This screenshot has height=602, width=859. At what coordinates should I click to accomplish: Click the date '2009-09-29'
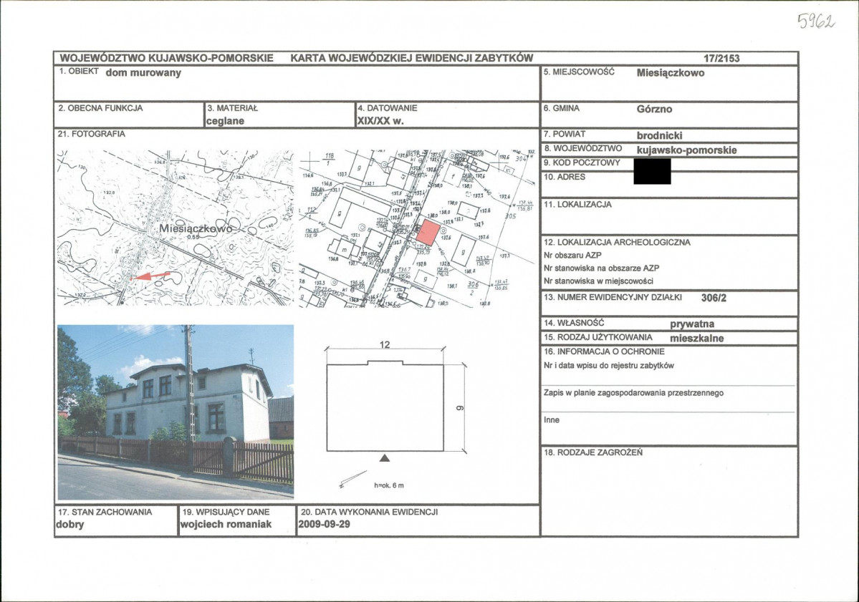click(x=325, y=524)
